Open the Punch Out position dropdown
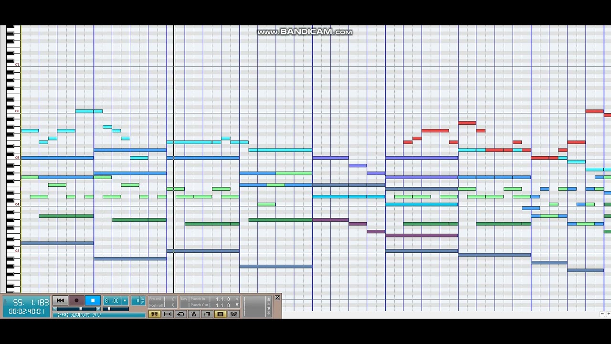611x344 pixels. [x=237, y=305]
